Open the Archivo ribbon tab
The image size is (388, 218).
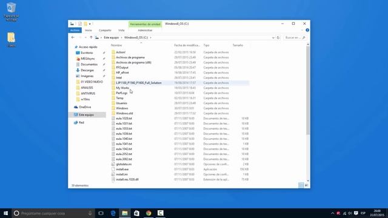coord(75,30)
